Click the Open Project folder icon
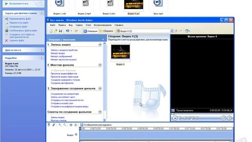 pos(56,31)
